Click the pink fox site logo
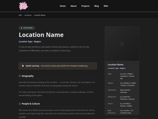The width and height of the screenshot is (158, 119). [24, 6]
